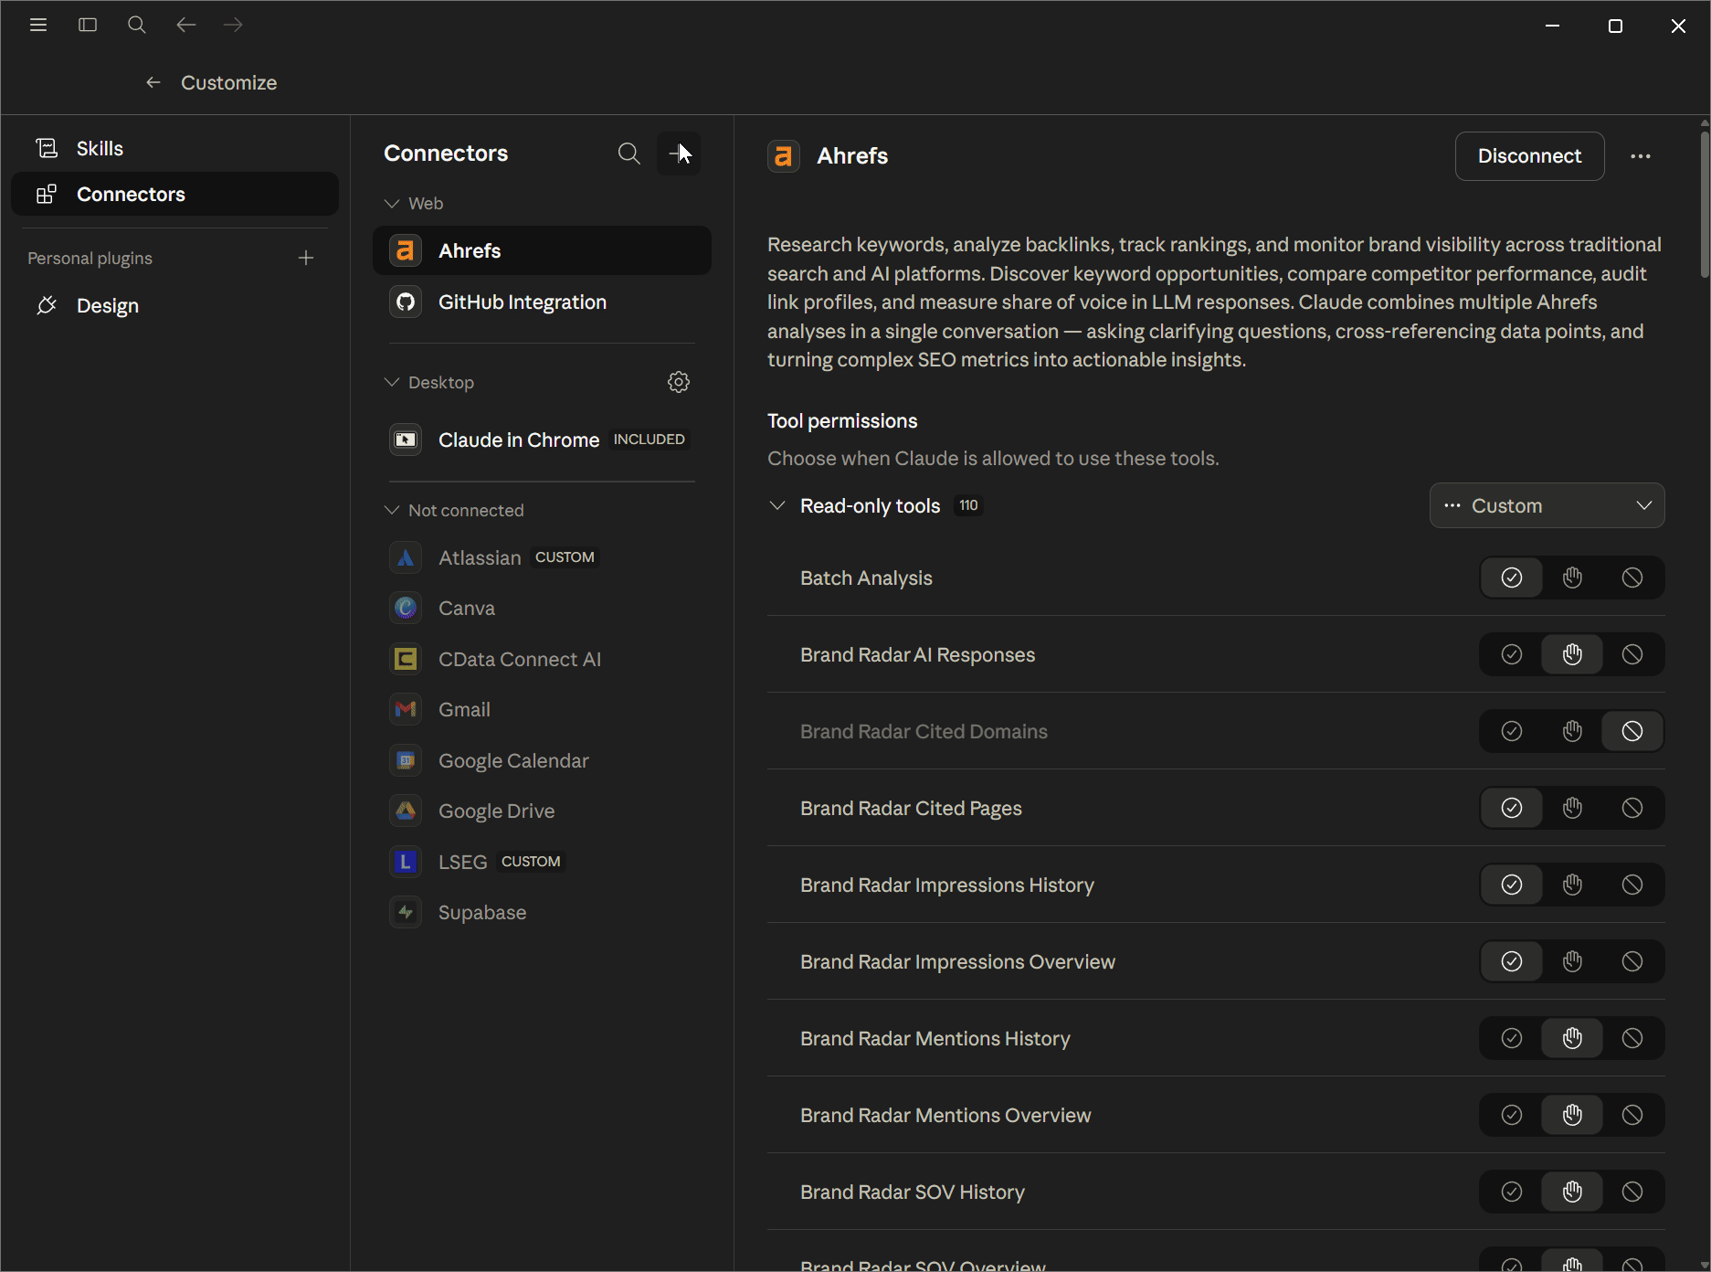Image resolution: width=1711 pixels, height=1272 pixels.
Task: Collapse the Not connected group
Action: point(392,510)
